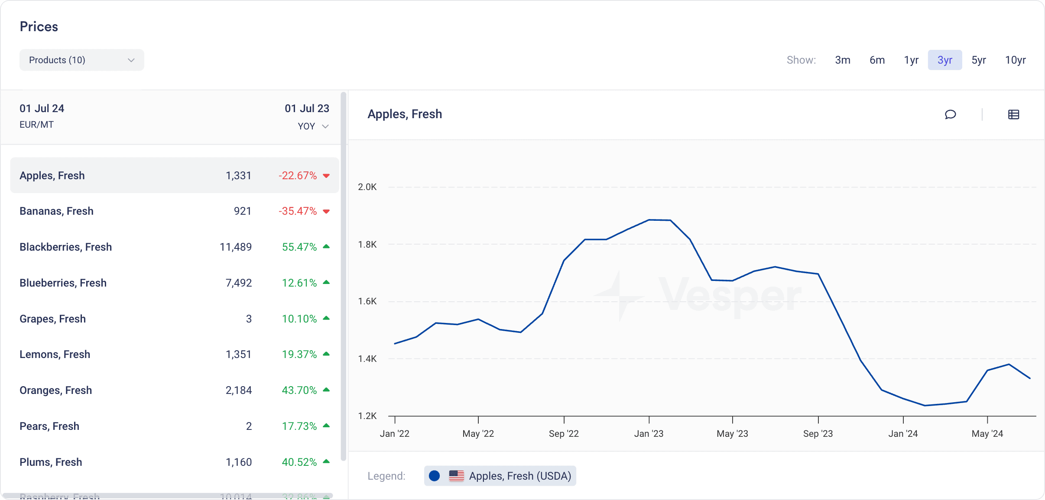Viewport: 1045px width, 500px height.
Task: Click the Apples, Fresh chart title
Action: coord(405,114)
